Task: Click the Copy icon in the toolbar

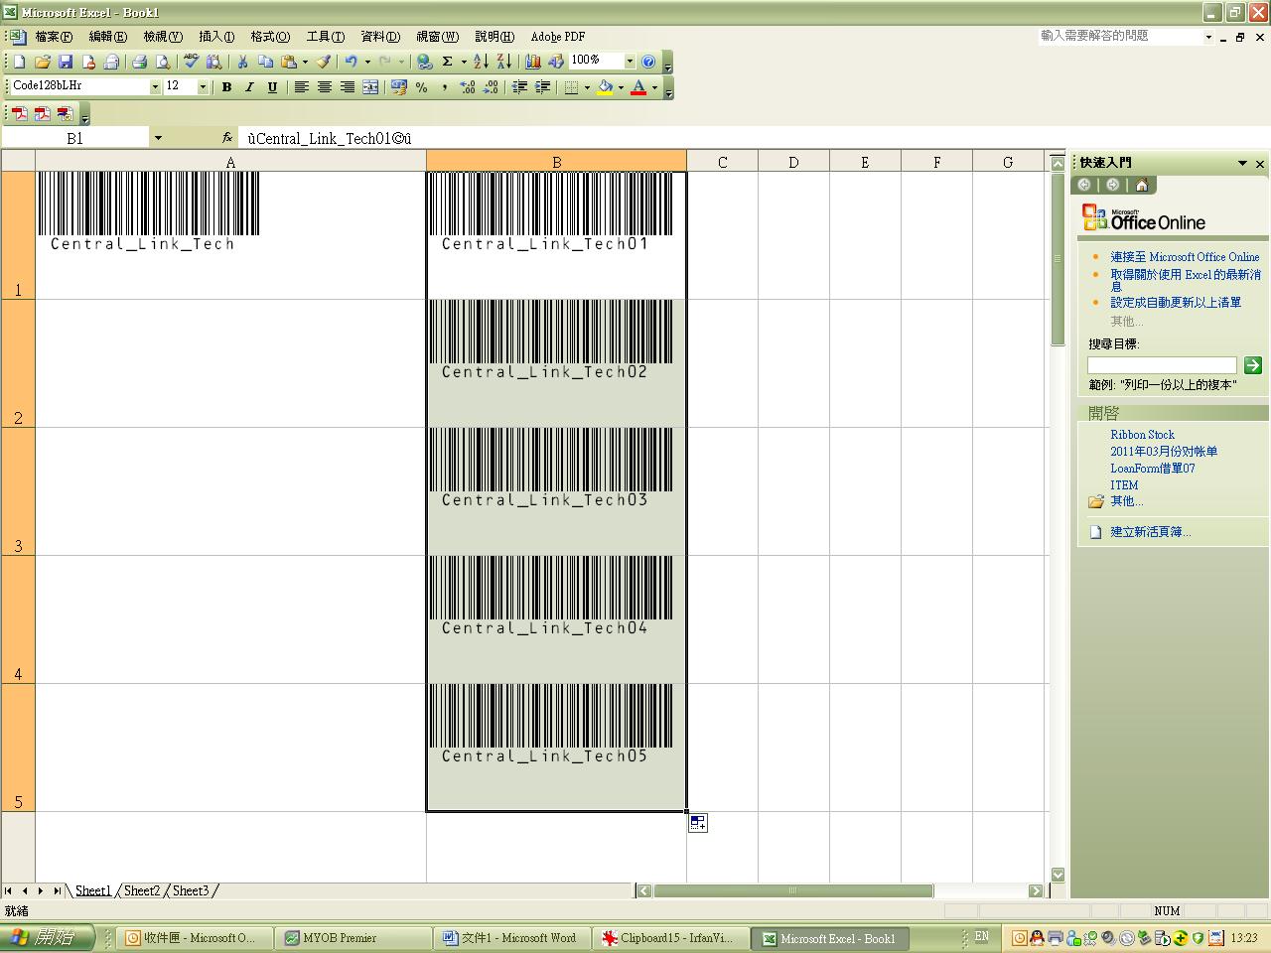Action: click(265, 62)
